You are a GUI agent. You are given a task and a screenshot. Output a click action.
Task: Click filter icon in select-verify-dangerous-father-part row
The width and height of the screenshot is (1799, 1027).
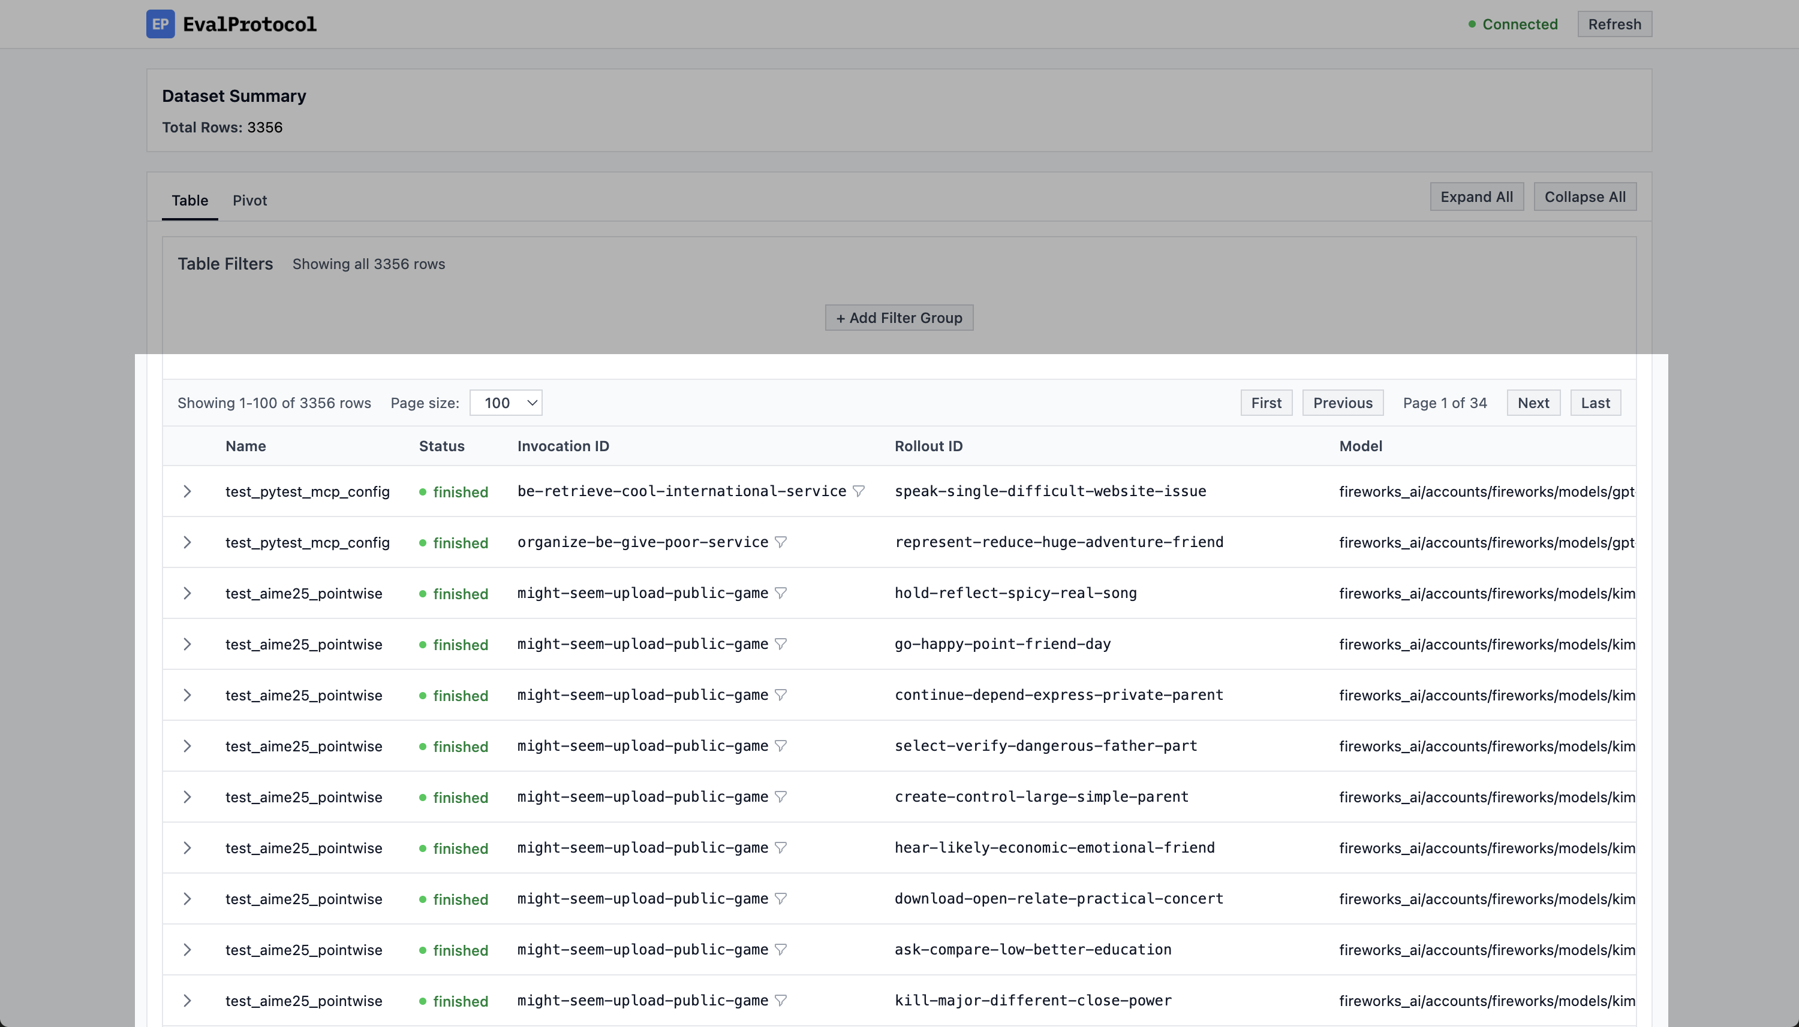781,745
